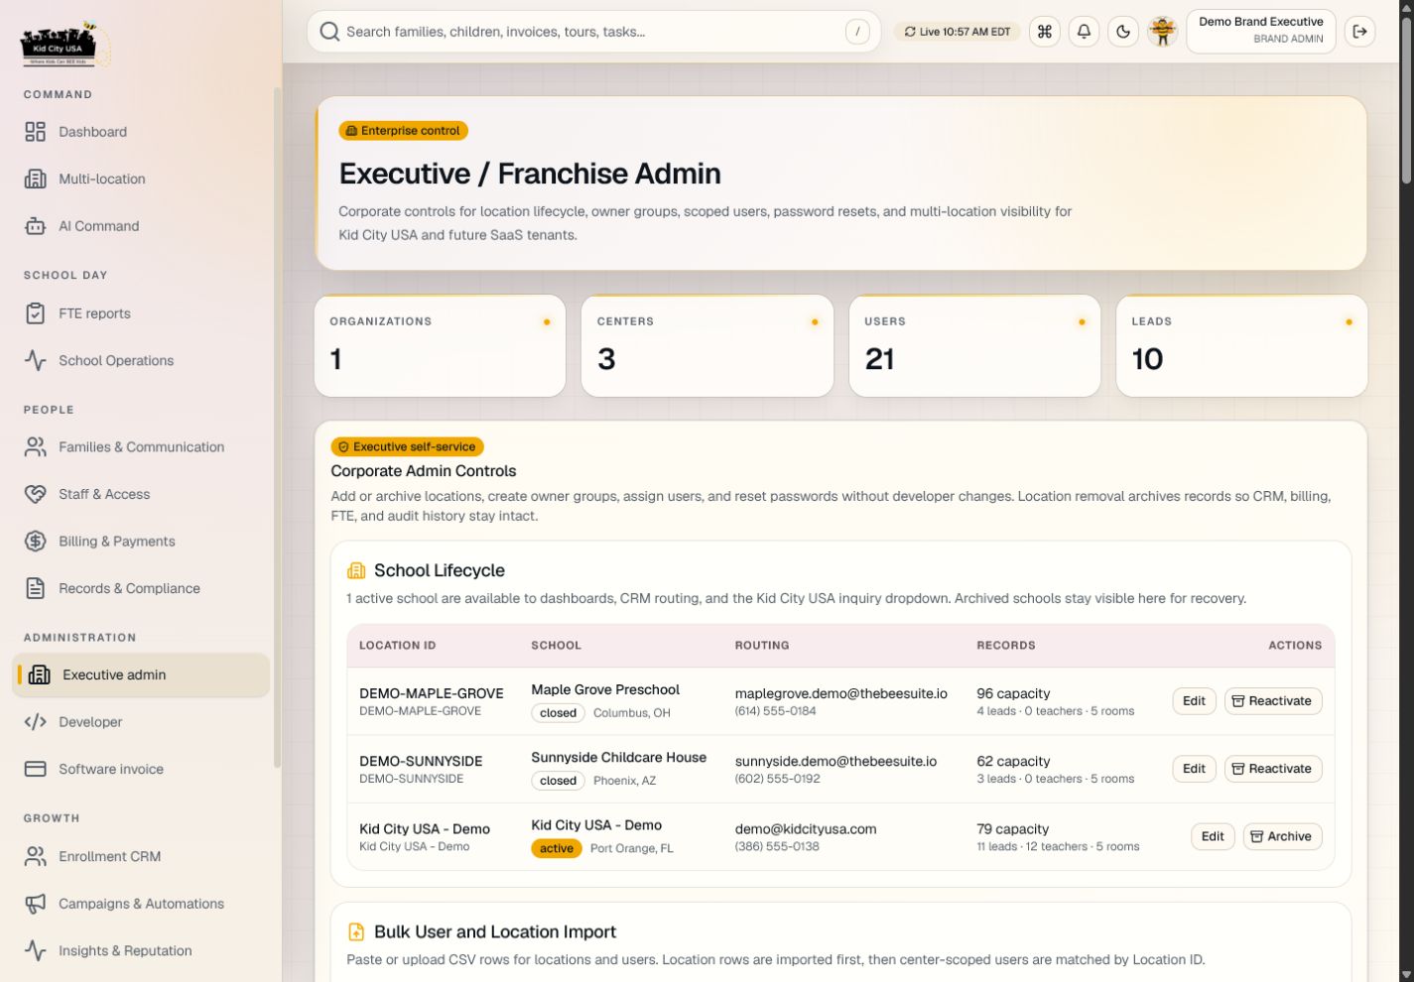Viewport: 1414px width, 982px height.
Task: Click the sign out arrow icon
Action: point(1360,32)
